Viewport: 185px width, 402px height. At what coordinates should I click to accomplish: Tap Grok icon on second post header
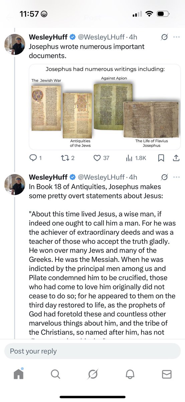(x=164, y=177)
